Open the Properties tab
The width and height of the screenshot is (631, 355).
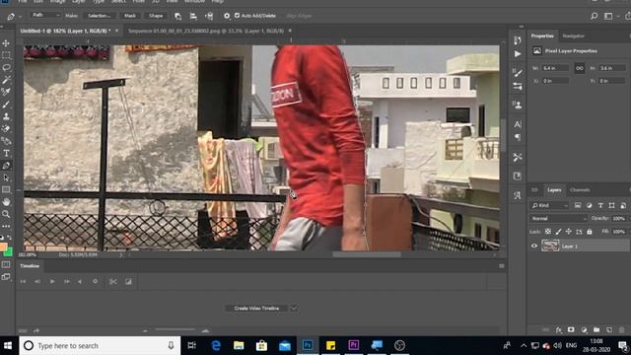click(x=542, y=35)
